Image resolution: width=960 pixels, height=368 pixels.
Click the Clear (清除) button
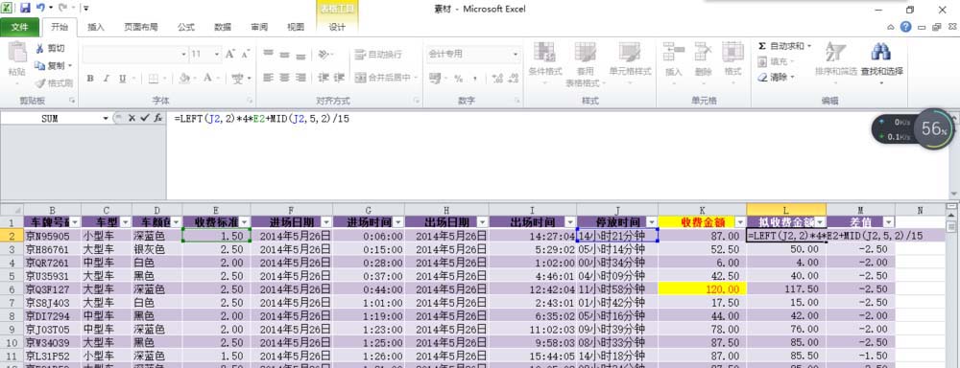click(x=777, y=78)
